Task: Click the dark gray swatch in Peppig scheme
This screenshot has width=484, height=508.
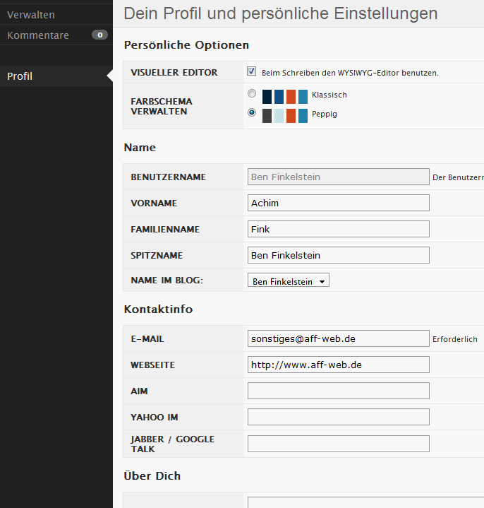Action: point(267,116)
